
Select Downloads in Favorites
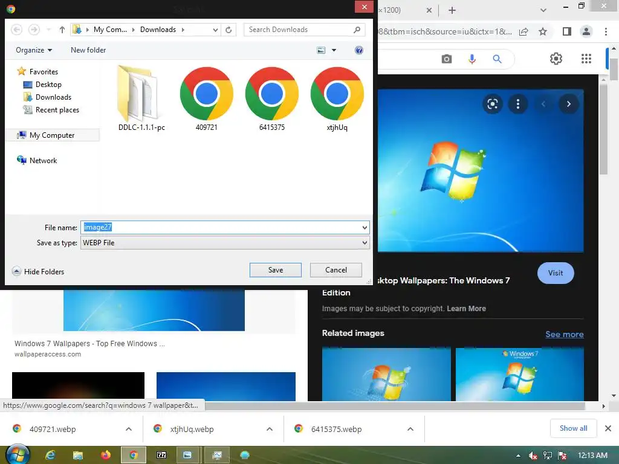[47, 97]
